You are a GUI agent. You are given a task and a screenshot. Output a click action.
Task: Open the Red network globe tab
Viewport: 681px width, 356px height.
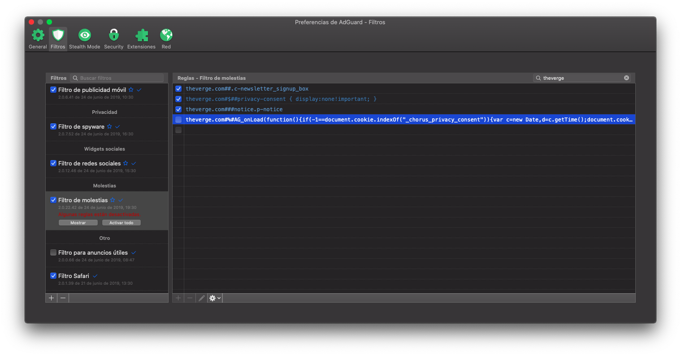click(x=166, y=39)
